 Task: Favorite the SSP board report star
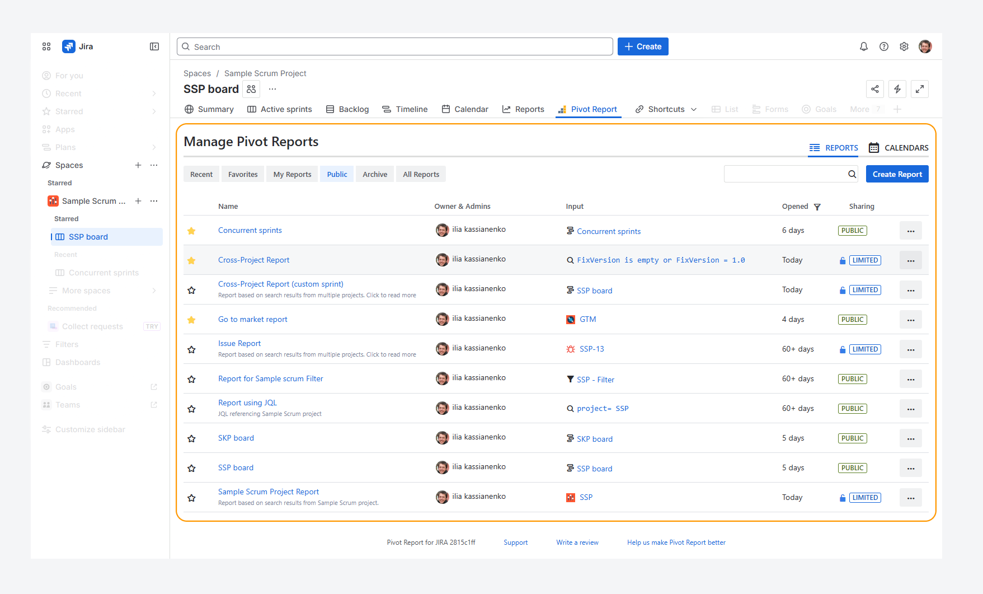point(191,468)
